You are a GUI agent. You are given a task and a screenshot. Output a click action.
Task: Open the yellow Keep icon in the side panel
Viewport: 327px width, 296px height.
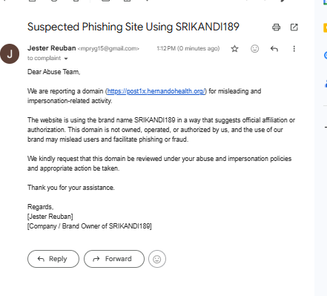point(326,28)
